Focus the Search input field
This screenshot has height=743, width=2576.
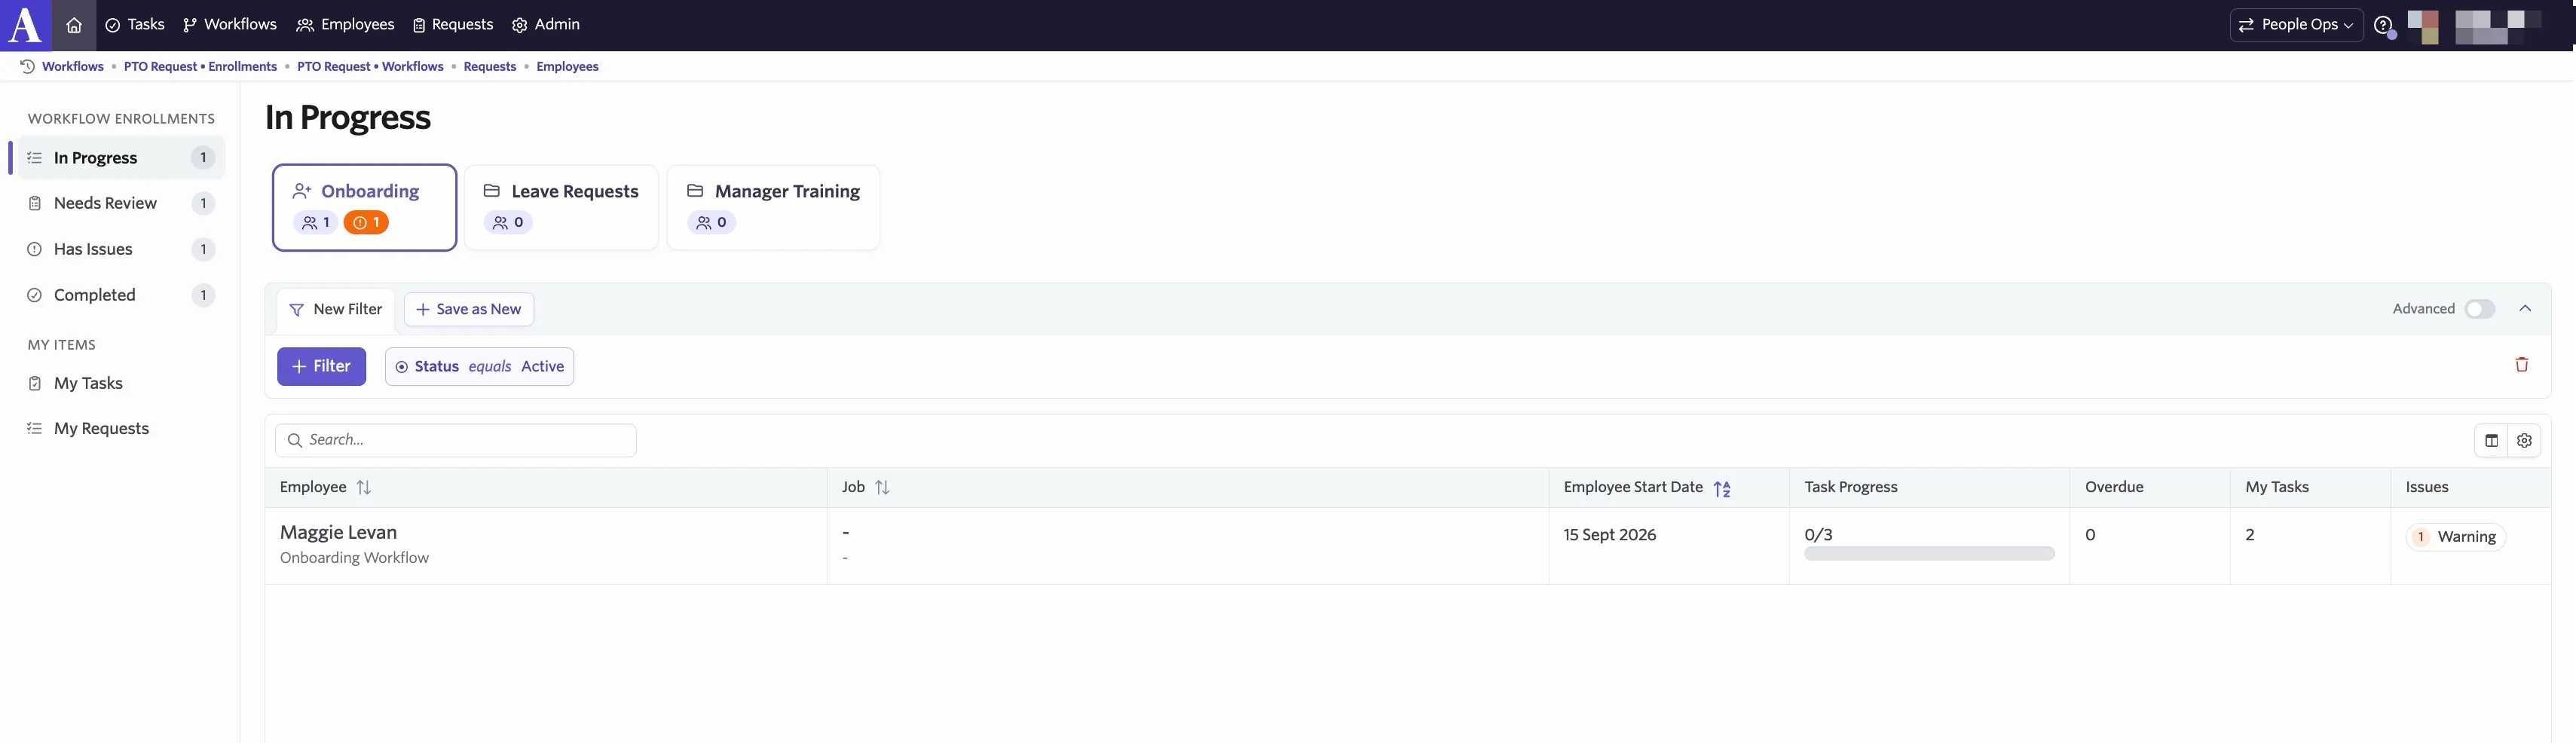tap(456, 441)
